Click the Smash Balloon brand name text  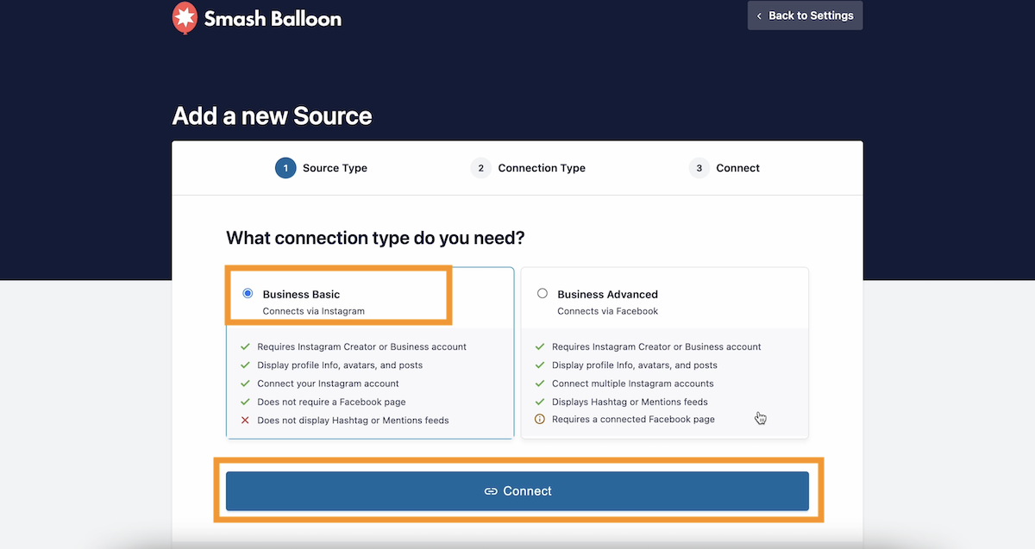tap(273, 18)
